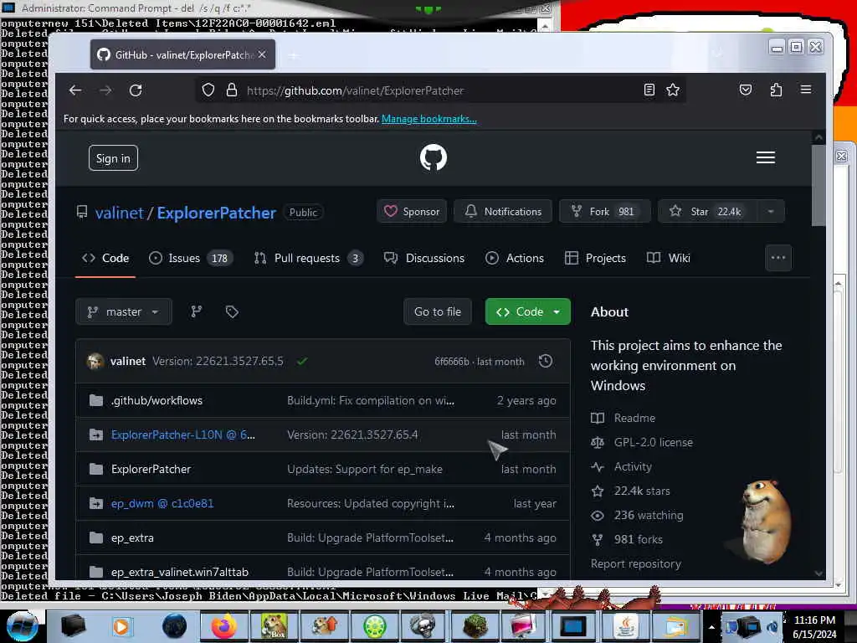The image size is (857, 643).
Task: Click the padlock site info icon
Action: pos(232,90)
